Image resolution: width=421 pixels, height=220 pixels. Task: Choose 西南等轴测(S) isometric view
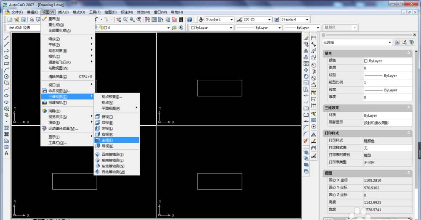[117, 155]
